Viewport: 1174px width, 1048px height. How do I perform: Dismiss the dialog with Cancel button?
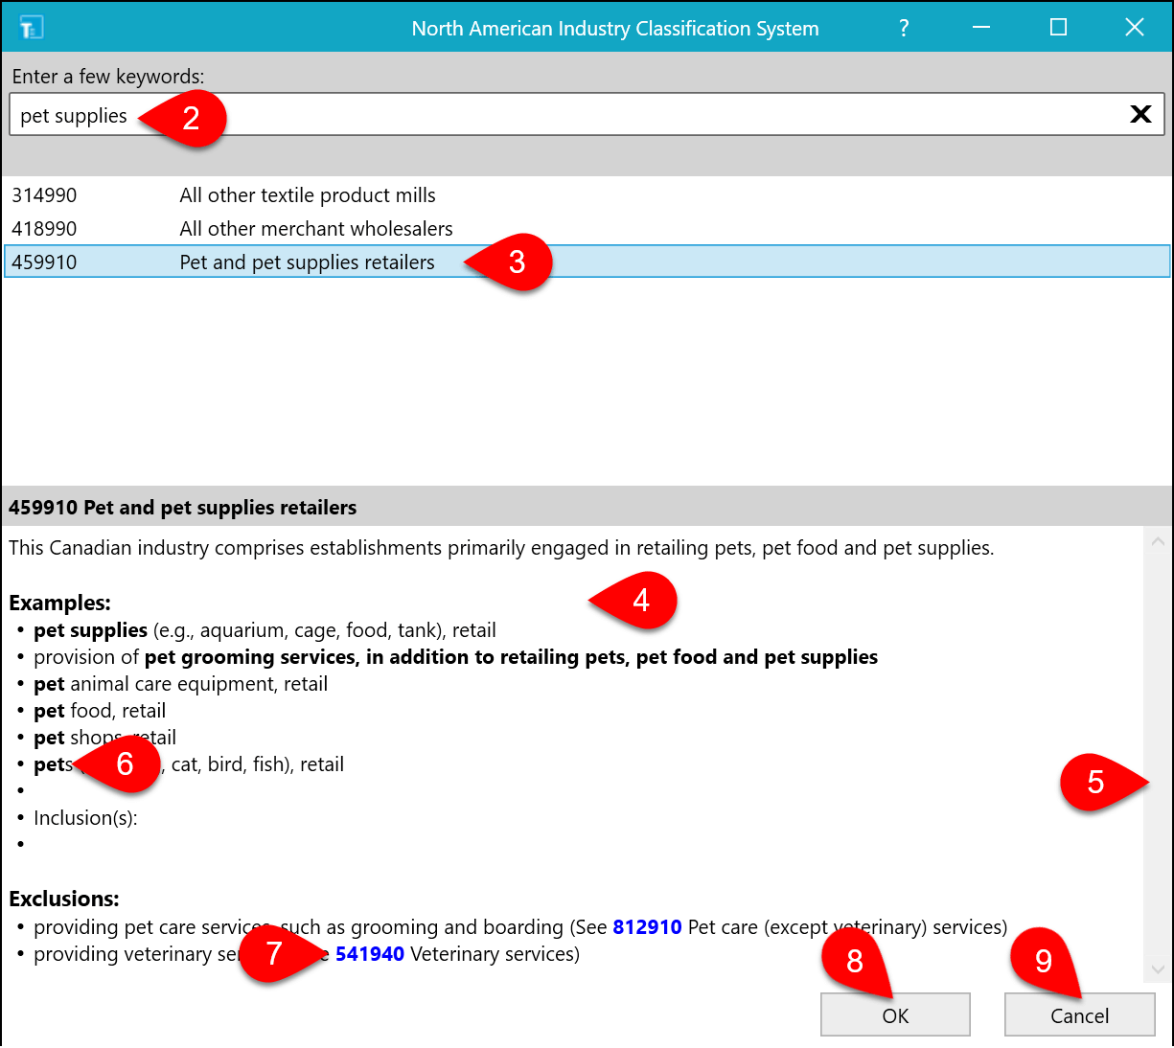[1079, 1015]
